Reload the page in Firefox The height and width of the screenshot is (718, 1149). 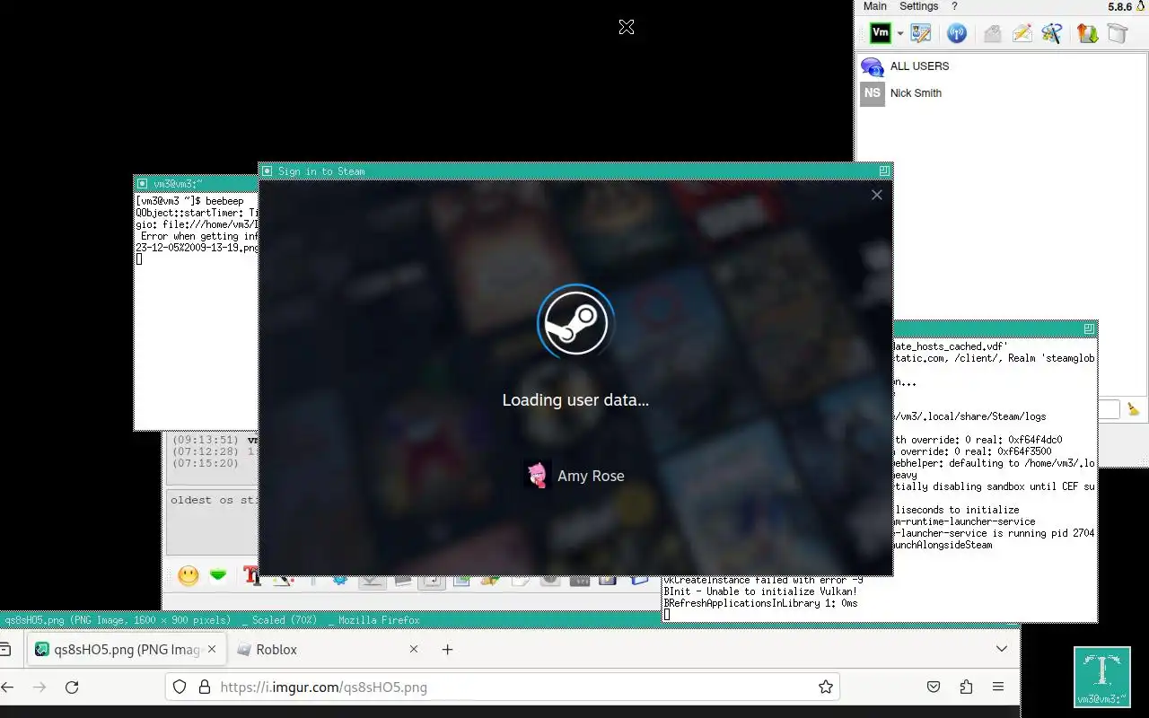tap(72, 687)
